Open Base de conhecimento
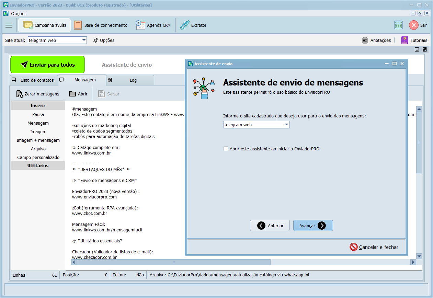433x298 pixels. click(101, 25)
